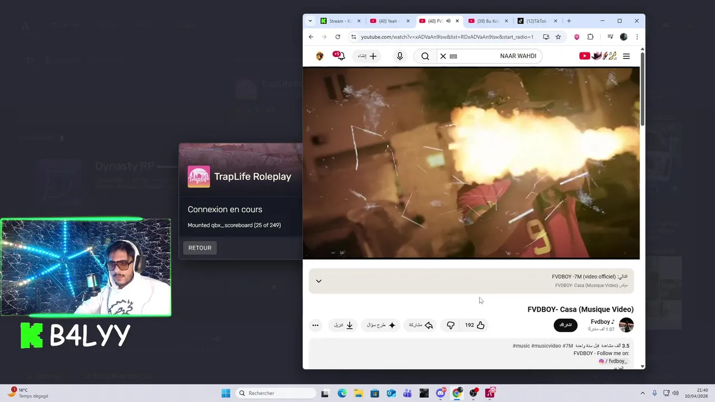The height and width of the screenshot is (402, 715).
Task: Click the FVDBOY -7M (video officiel) next title
Action: [584, 276]
